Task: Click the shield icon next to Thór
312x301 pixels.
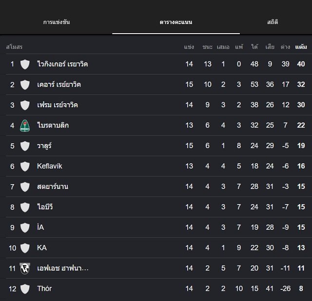Action: [x=25, y=289]
